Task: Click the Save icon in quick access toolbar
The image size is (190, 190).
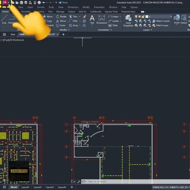Action: [22, 3]
